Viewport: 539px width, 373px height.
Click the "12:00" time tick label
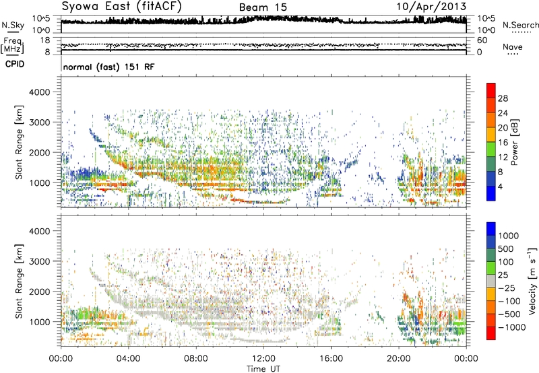(263, 359)
